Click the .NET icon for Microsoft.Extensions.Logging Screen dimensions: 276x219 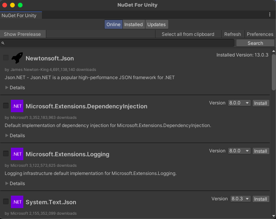[17, 154]
